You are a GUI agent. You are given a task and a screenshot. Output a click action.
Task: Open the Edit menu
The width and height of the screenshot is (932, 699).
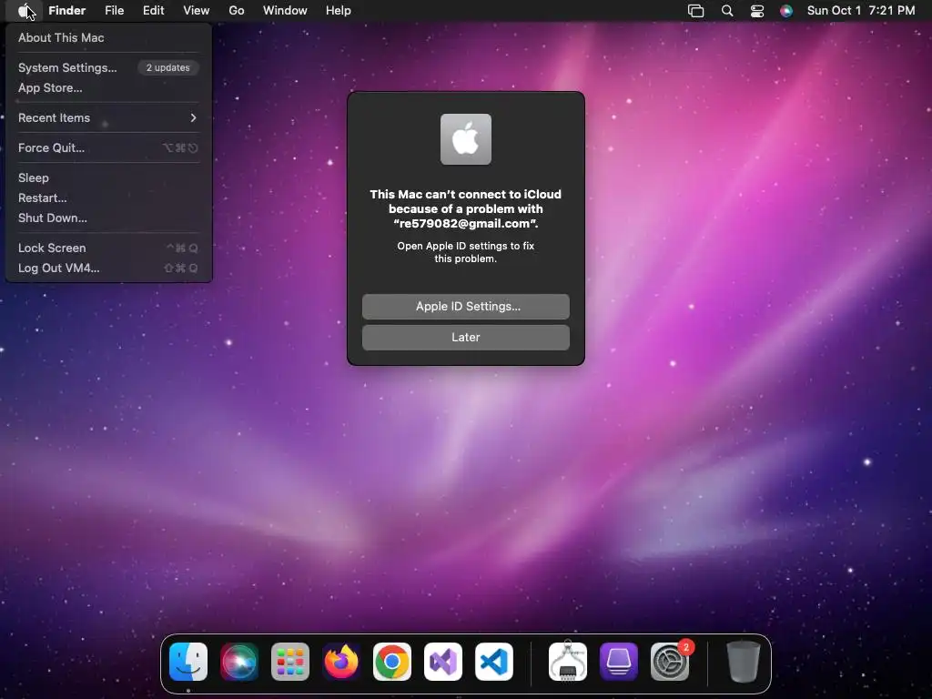[x=153, y=11]
